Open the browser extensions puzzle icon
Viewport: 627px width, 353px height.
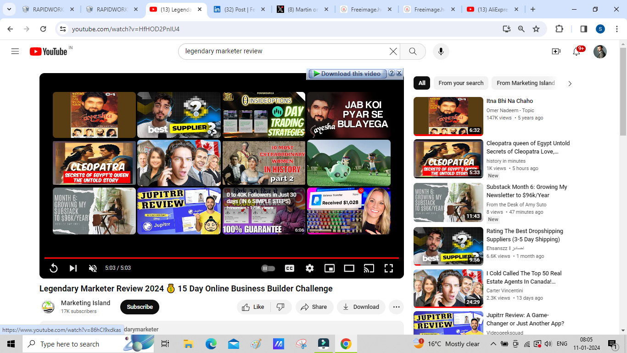tap(559, 29)
